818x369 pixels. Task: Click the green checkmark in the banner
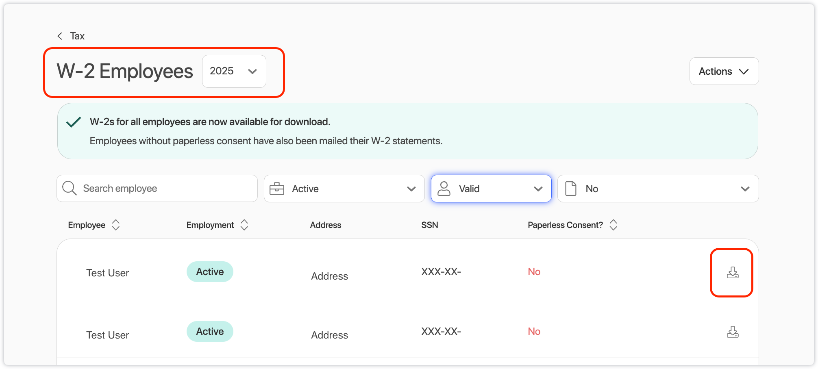click(74, 122)
